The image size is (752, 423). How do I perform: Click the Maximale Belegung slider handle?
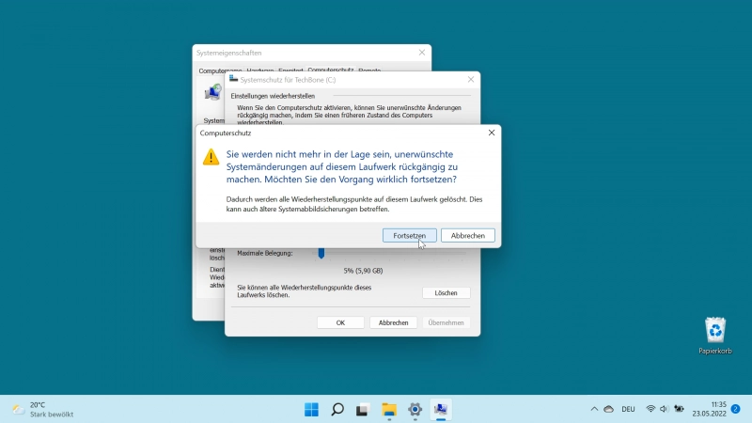tap(321, 253)
